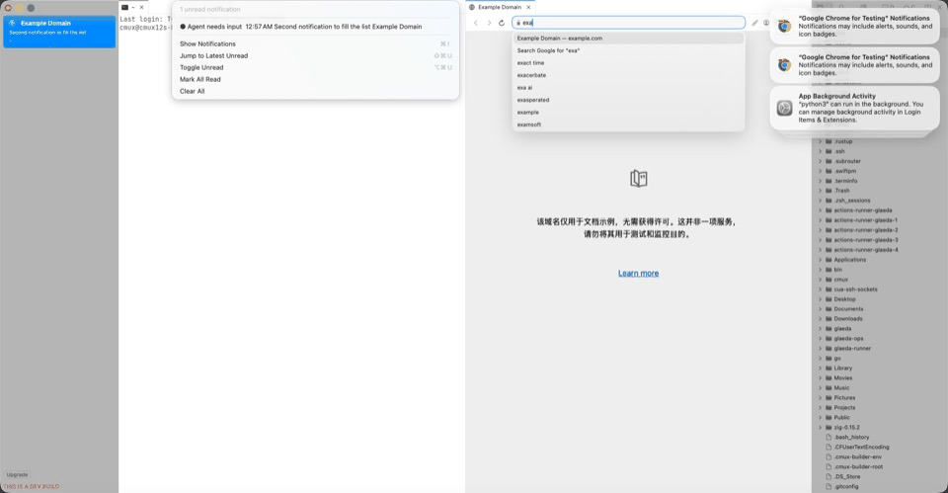Go forward in the browser pane

489,23
